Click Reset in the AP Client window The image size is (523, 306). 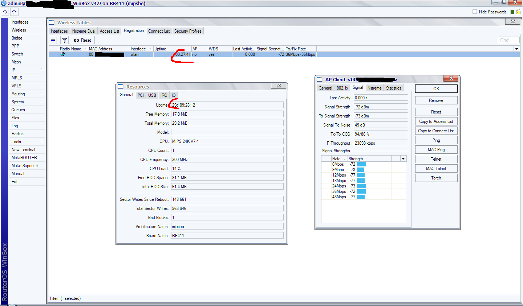point(436,112)
